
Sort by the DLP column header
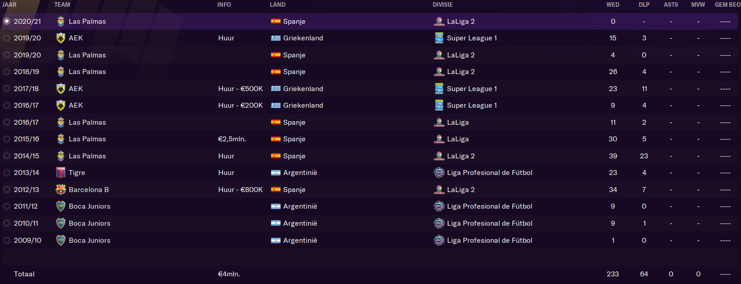coord(644,4)
